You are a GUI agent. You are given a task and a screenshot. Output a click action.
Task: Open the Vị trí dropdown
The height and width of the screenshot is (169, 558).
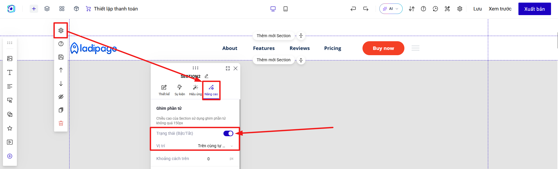tap(215, 146)
